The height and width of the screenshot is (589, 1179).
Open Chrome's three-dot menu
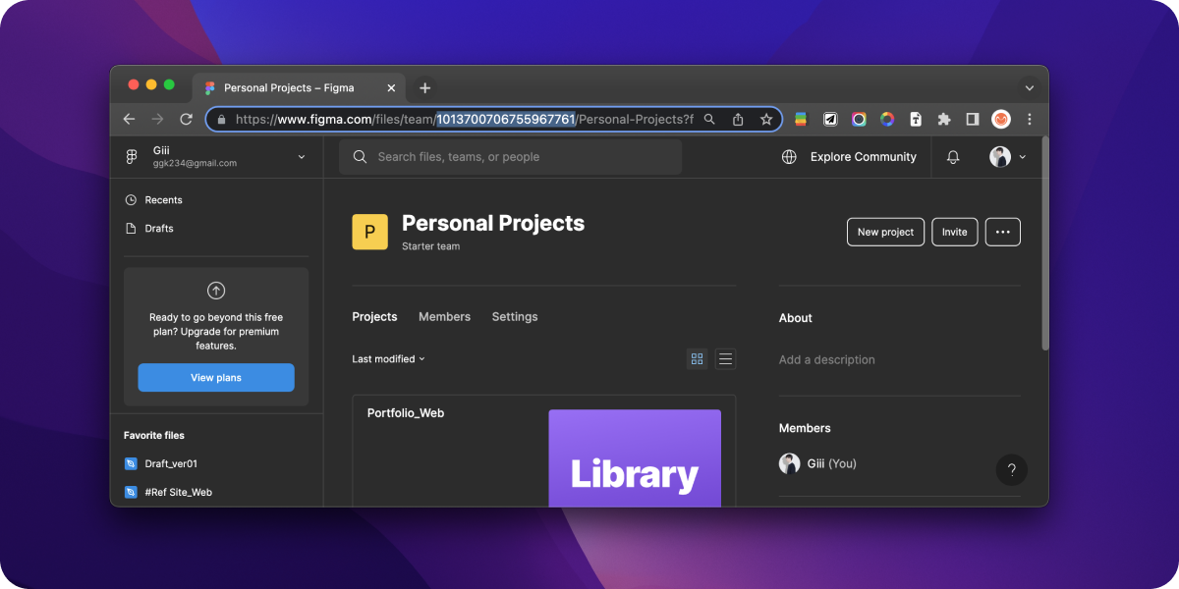[1030, 119]
